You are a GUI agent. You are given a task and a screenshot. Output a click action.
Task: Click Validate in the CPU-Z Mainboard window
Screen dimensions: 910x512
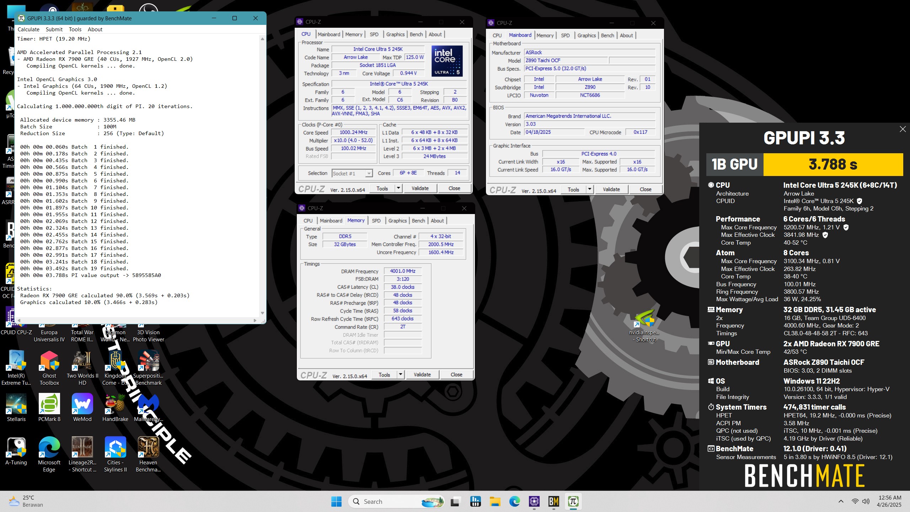pos(611,190)
